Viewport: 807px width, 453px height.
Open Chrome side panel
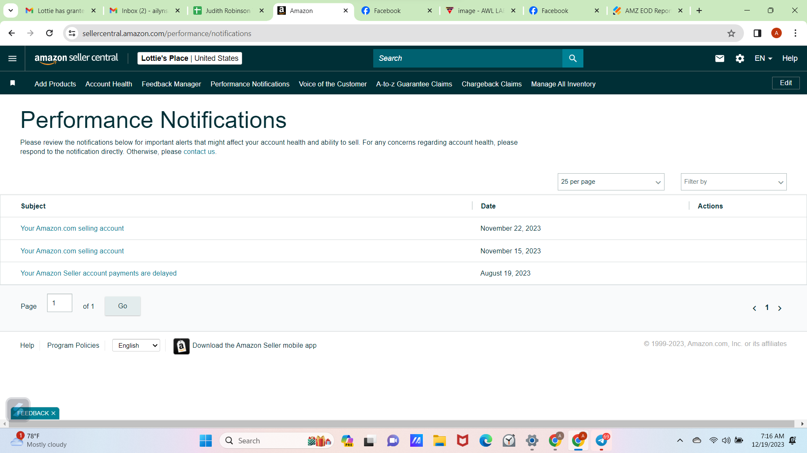click(x=757, y=33)
